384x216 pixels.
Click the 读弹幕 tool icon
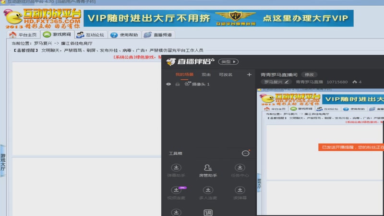[240, 190]
